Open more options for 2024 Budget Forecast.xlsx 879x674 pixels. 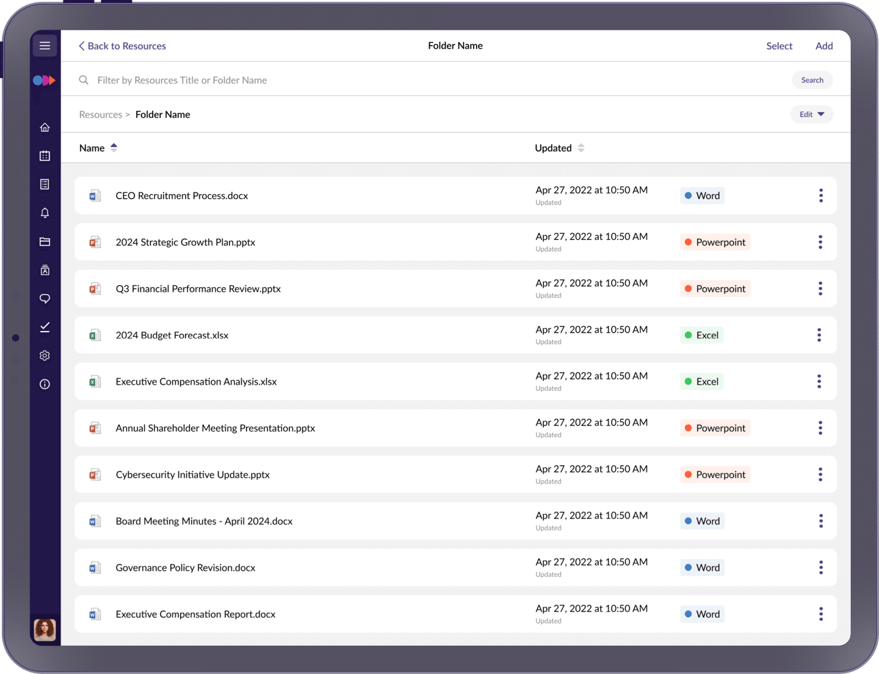click(819, 335)
